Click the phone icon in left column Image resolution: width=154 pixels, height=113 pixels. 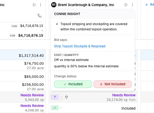(40, 16)
